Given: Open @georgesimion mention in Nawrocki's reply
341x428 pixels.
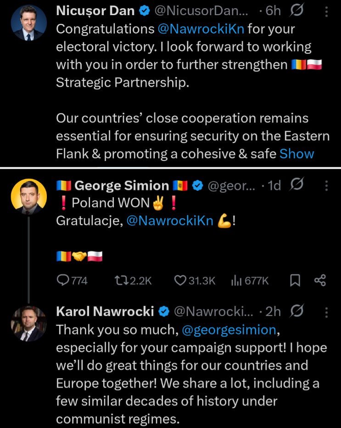Looking at the screenshot, I should click(x=230, y=329).
